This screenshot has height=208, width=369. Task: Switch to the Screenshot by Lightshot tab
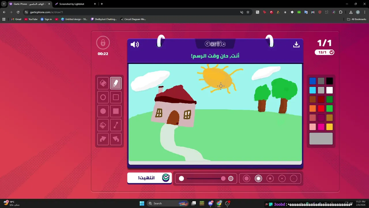pos(76,4)
